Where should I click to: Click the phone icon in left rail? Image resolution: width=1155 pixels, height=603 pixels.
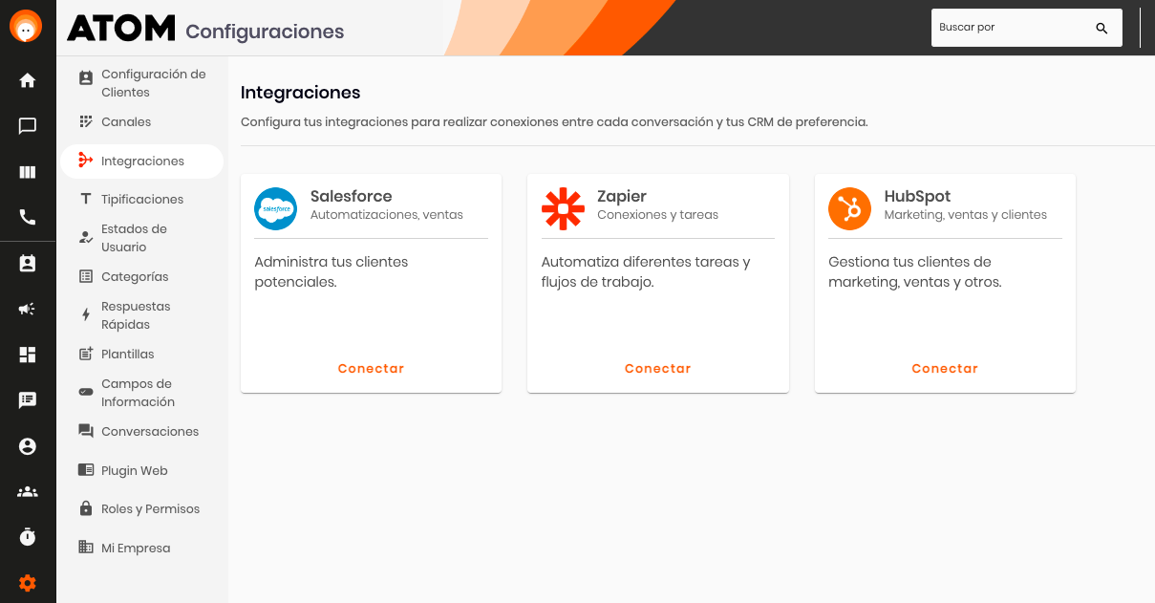[28, 217]
